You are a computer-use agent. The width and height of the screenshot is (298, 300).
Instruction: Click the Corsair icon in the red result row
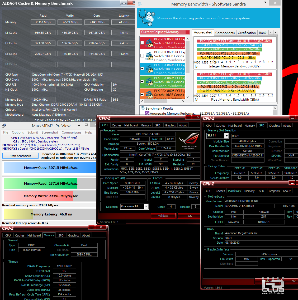point(149,43)
